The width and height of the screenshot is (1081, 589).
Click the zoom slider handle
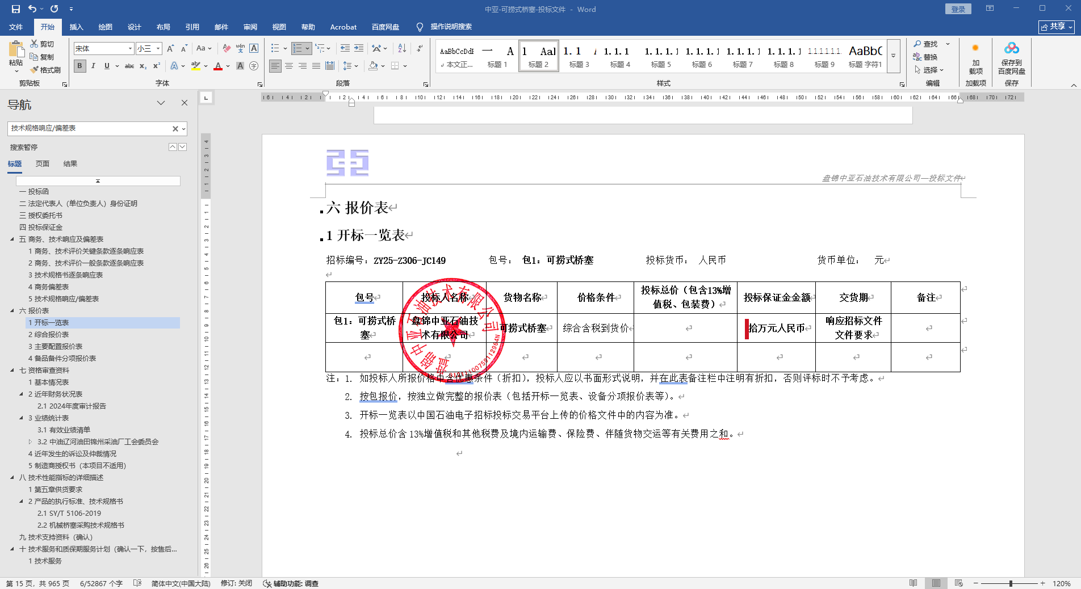click(x=1011, y=583)
